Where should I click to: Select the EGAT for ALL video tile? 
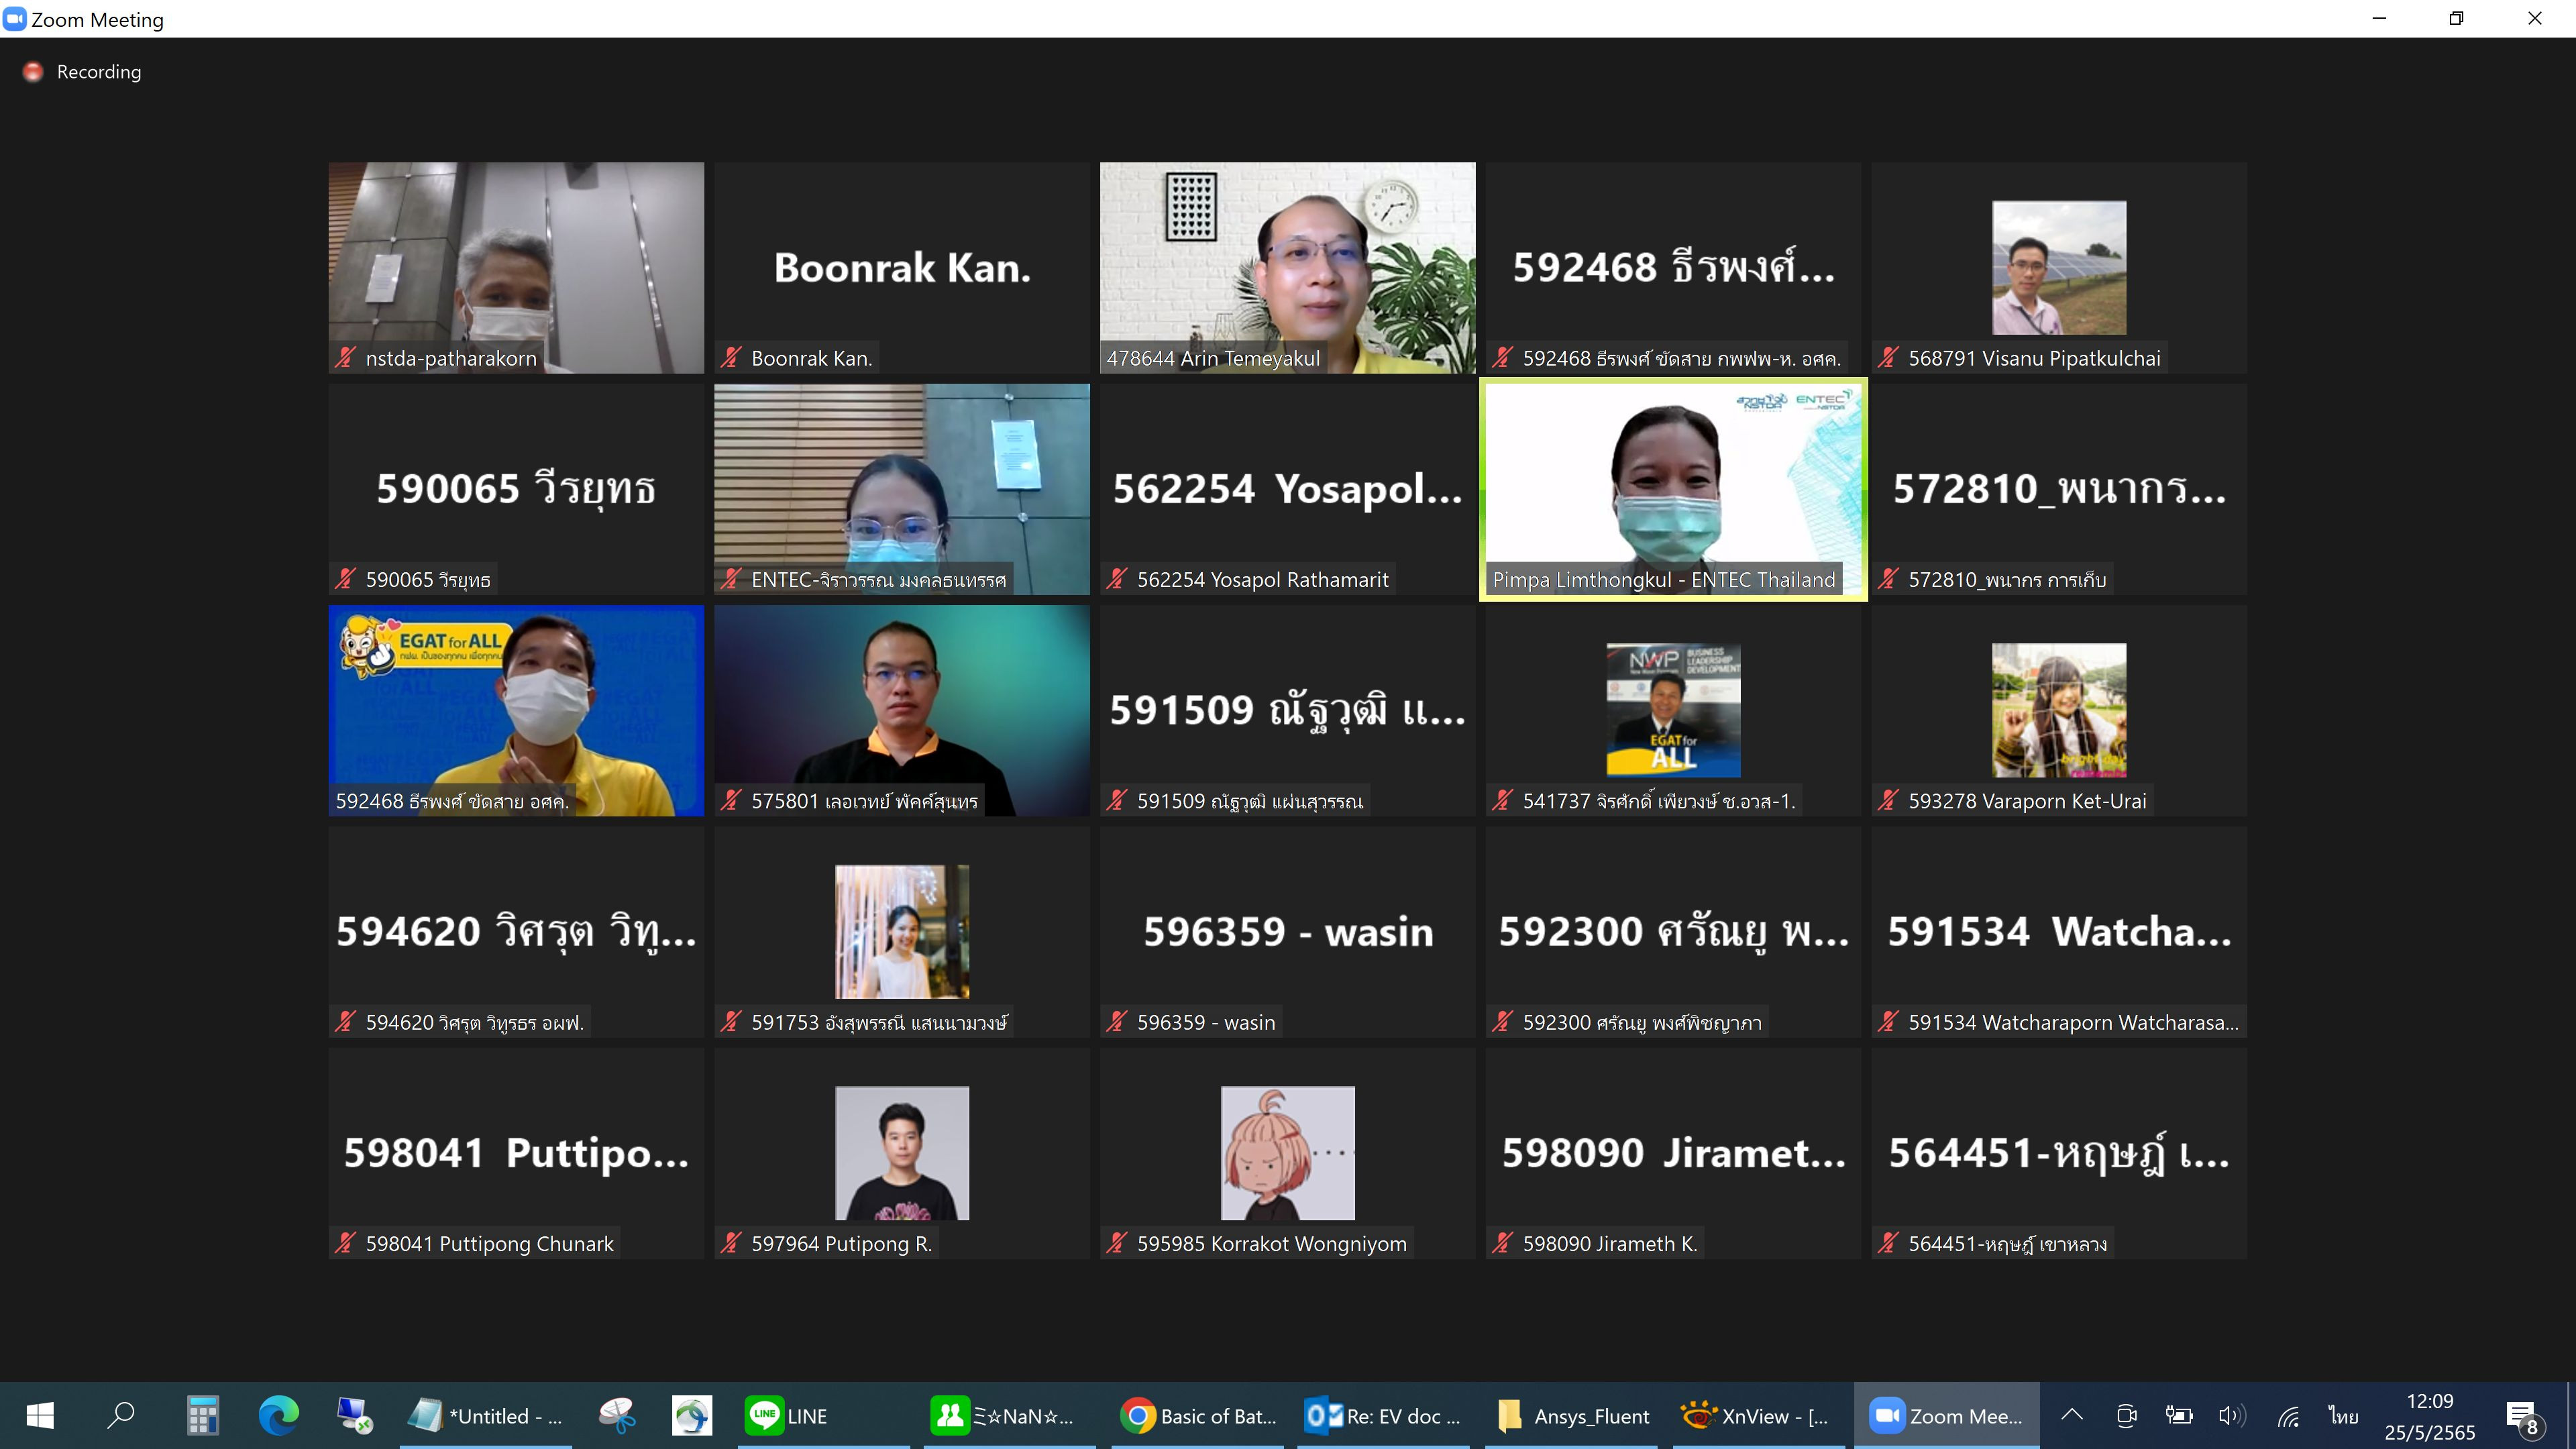point(516,711)
